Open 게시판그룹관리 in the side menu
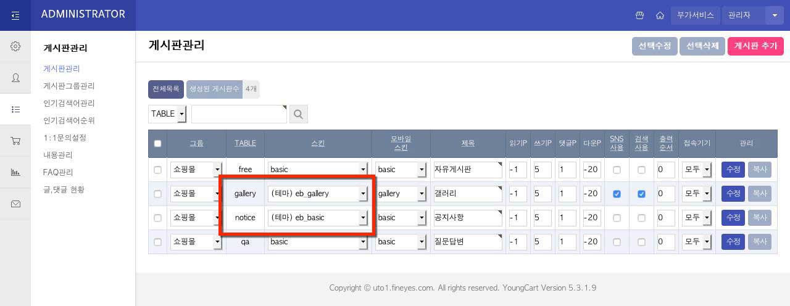 pyautogui.click(x=69, y=86)
